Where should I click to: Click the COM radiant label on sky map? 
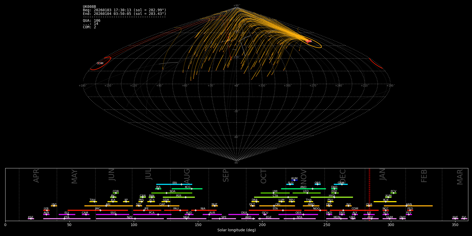point(100,63)
